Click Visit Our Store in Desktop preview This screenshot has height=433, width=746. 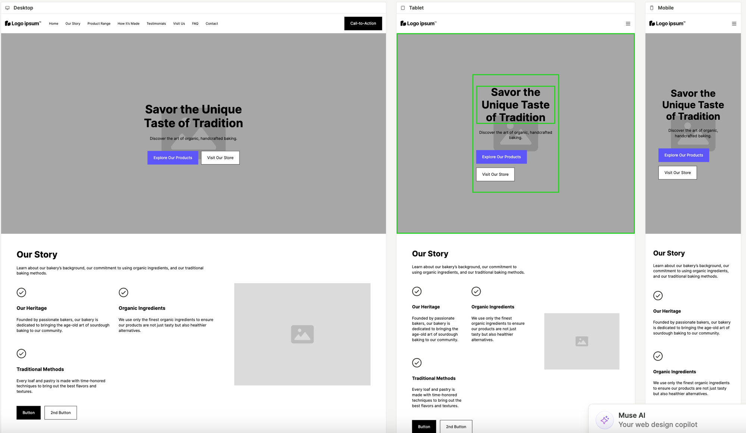click(220, 158)
